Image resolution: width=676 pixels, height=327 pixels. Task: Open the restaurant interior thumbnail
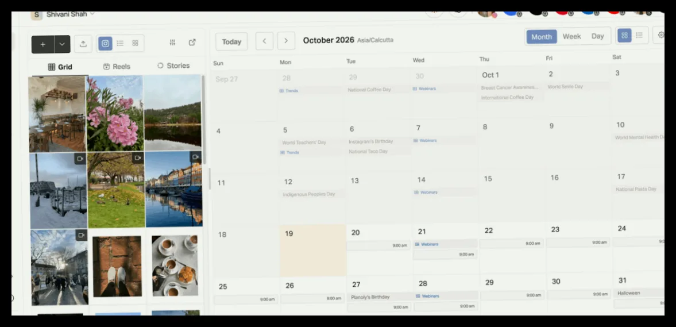(57, 114)
